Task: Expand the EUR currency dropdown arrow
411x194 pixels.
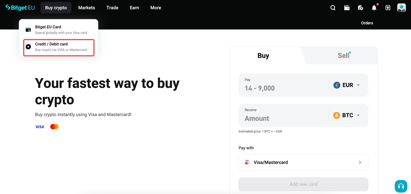Action: (x=358, y=85)
